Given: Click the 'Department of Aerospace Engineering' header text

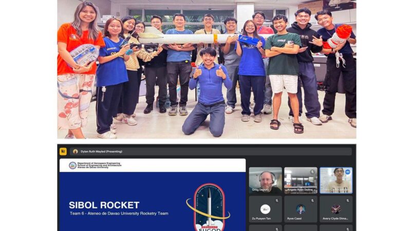Looking at the screenshot, I should [x=99, y=163].
